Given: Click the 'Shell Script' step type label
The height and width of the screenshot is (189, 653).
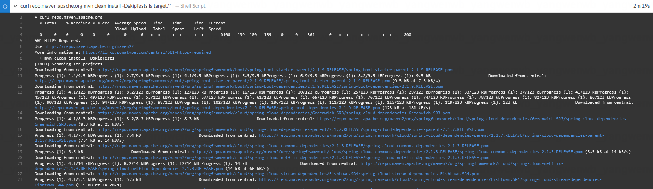Looking at the screenshot, I should pos(193,6).
